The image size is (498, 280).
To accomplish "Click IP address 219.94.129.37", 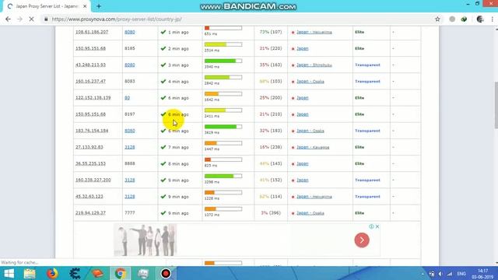I will tap(90, 213).
